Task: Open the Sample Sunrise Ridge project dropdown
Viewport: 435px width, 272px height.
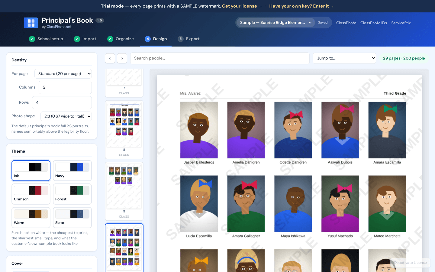Action: (276, 23)
